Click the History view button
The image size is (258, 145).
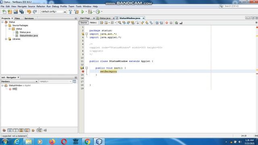click(x=93, y=23)
